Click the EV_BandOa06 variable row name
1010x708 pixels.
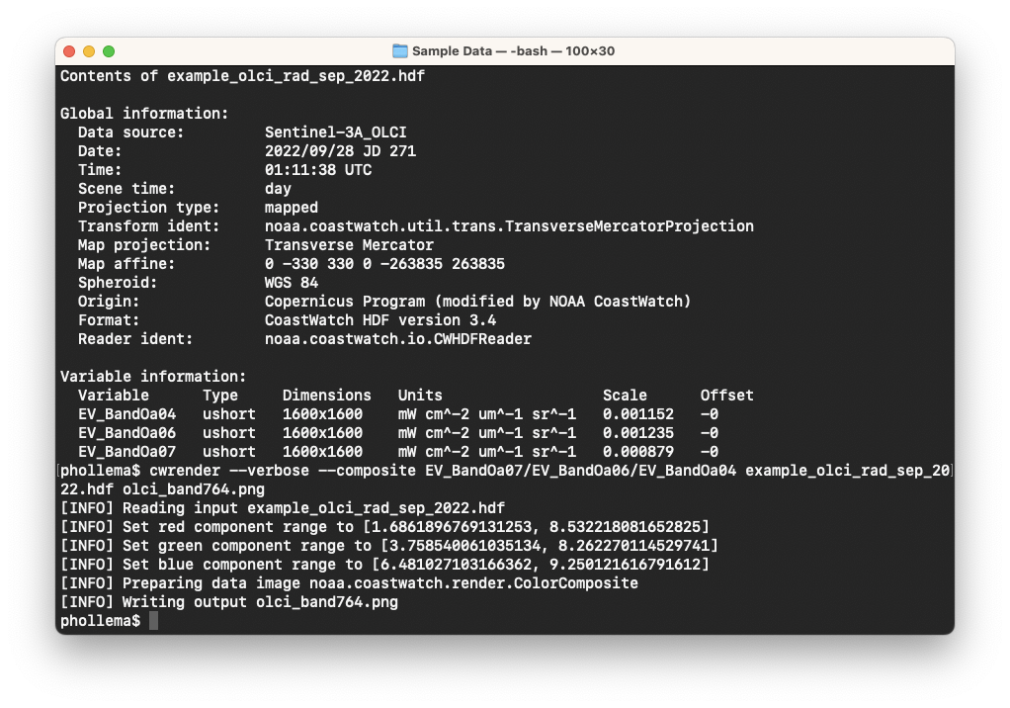[126, 433]
